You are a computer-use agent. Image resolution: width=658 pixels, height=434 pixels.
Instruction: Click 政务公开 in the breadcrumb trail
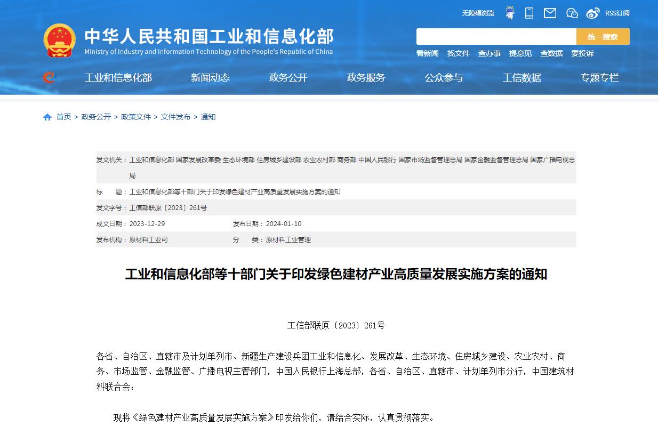click(x=96, y=117)
